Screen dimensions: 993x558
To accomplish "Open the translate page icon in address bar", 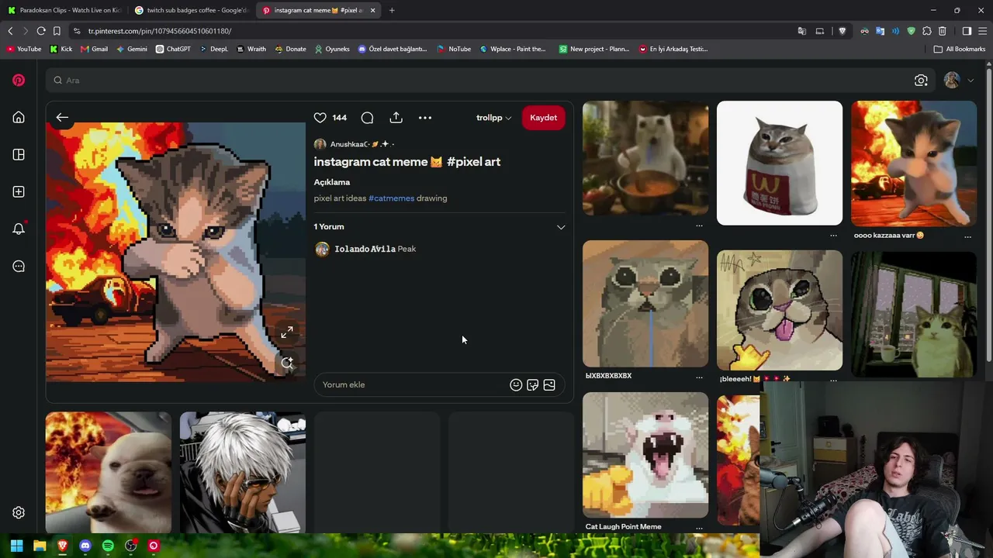I will (x=802, y=31).
